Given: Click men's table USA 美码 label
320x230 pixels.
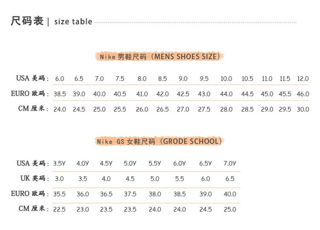Looking at the screenshot, I should coord(32,78).
